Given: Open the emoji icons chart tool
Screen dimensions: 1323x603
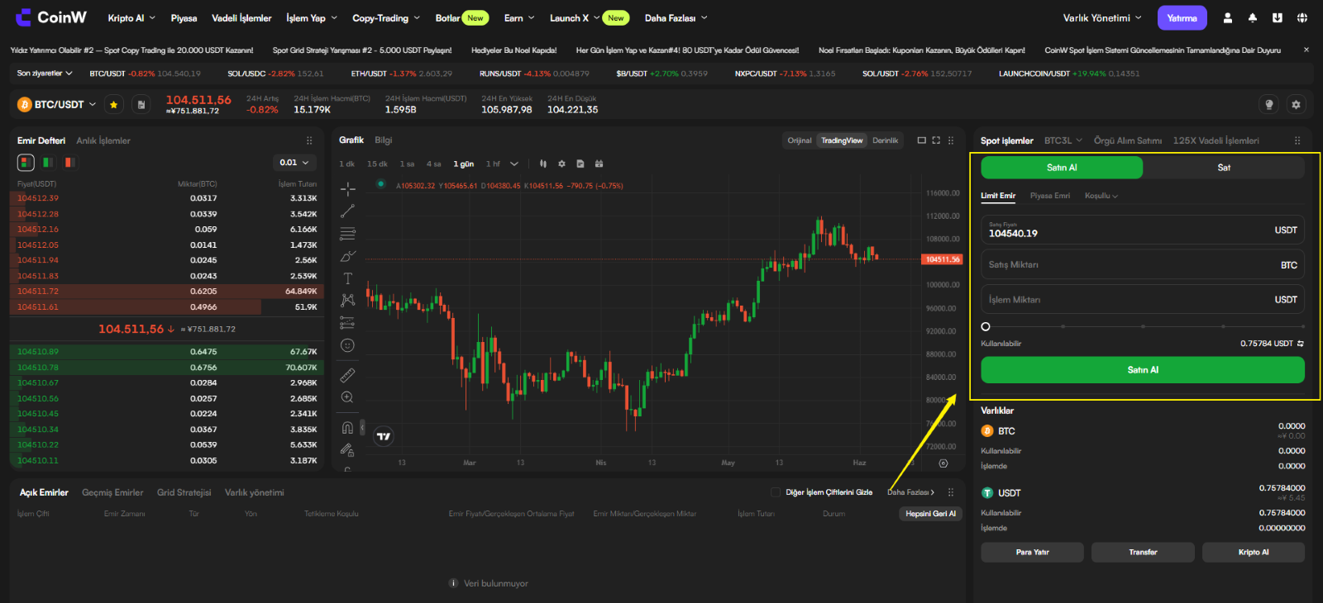Looking at the screenshot, I should tap(347, 345).
